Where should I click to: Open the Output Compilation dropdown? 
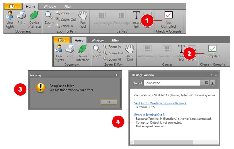pos(202,83)
